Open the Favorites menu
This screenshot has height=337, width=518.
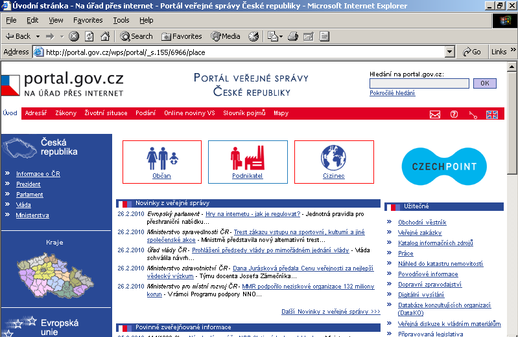pyautogui.click(x=88, y=20)
